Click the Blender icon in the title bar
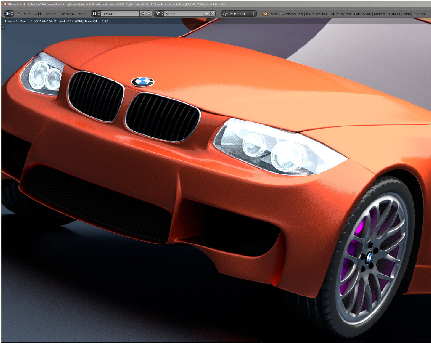This screenshot has width=431, height=343. coord(4,4)
